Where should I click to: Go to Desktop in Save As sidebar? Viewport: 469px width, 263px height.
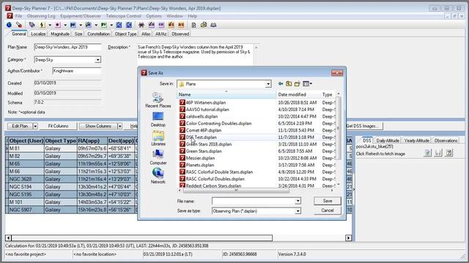click(x=158, y=119)
